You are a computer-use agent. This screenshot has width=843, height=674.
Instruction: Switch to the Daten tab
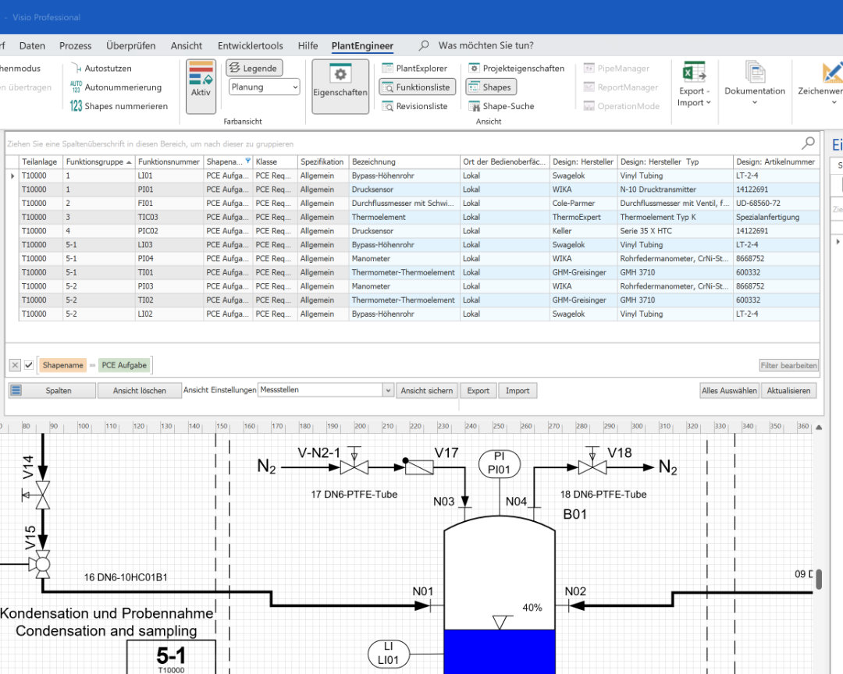(x=32, y=46)
